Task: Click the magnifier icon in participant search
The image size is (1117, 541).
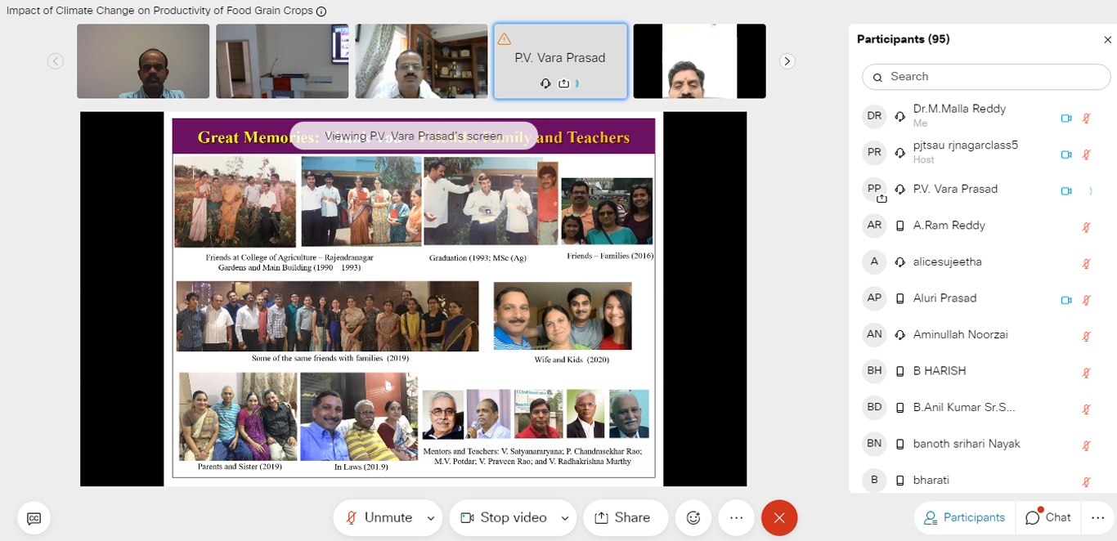Action: (877, 77)
